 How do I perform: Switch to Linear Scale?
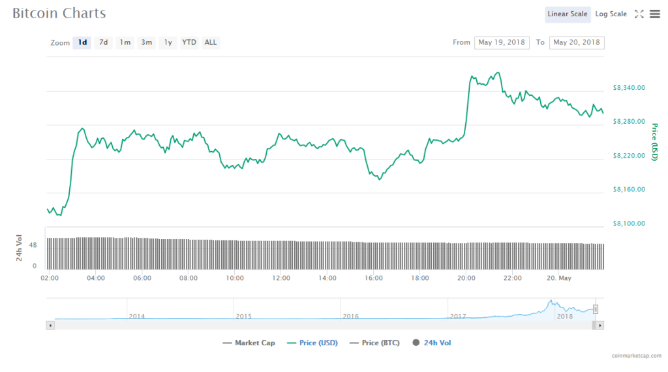point(567,14)
